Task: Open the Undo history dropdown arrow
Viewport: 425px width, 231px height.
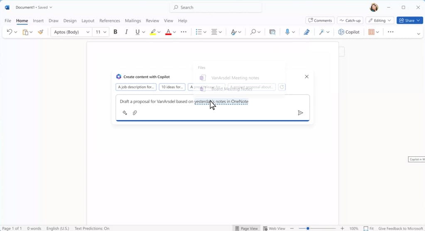Action: pyautogui.click(x=16, y=32)
